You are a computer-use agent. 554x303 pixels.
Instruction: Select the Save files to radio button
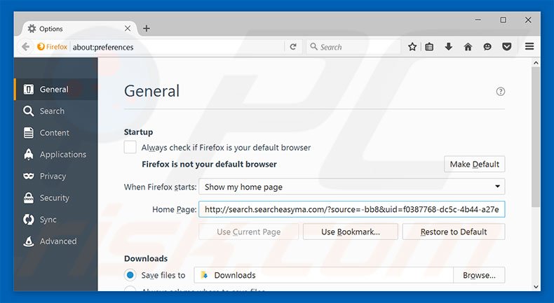130,275
